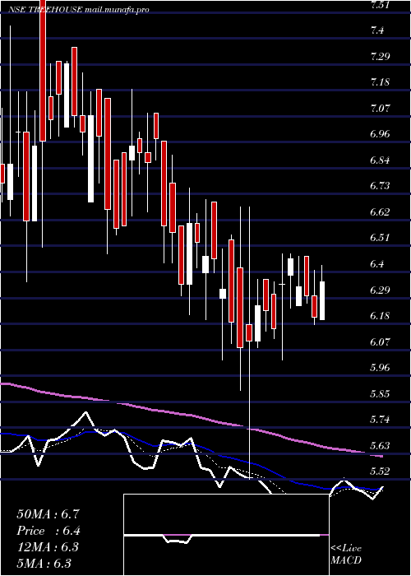The width and height of the screenshot is (411, 576).
Task: Click the 6.4 price axis label
Action: (x=379, y=264)
